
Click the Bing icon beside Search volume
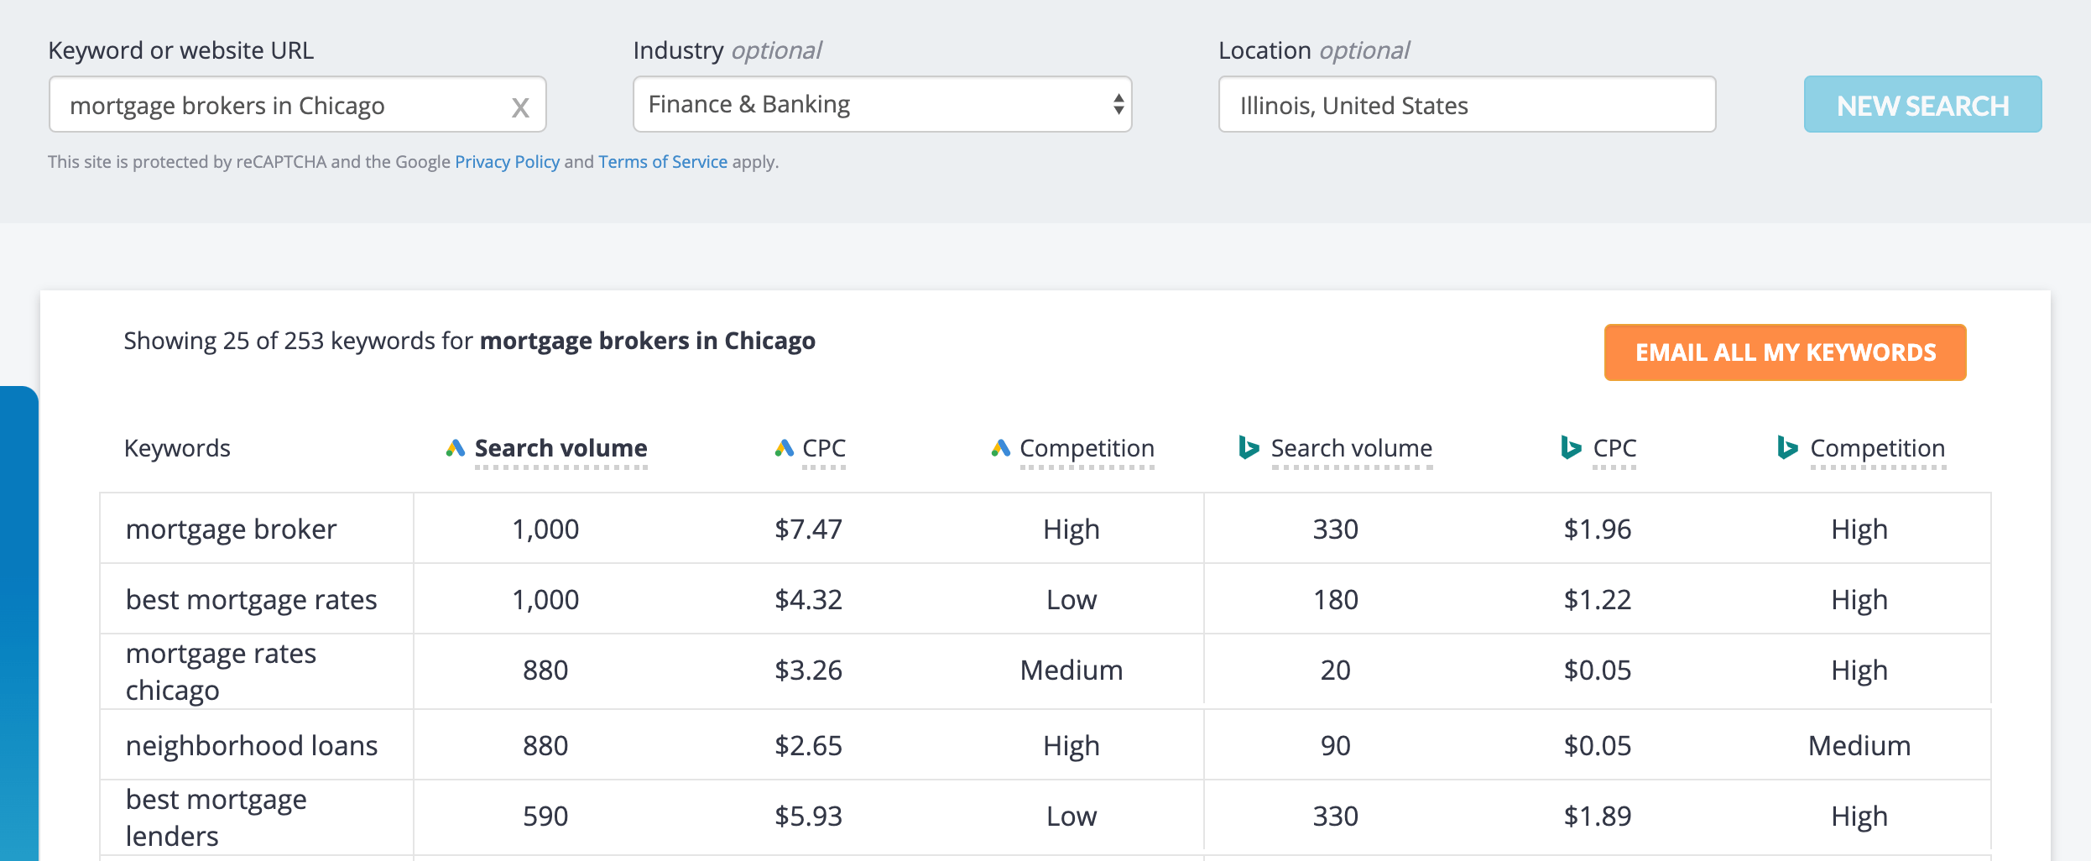tap(1249, 447)
